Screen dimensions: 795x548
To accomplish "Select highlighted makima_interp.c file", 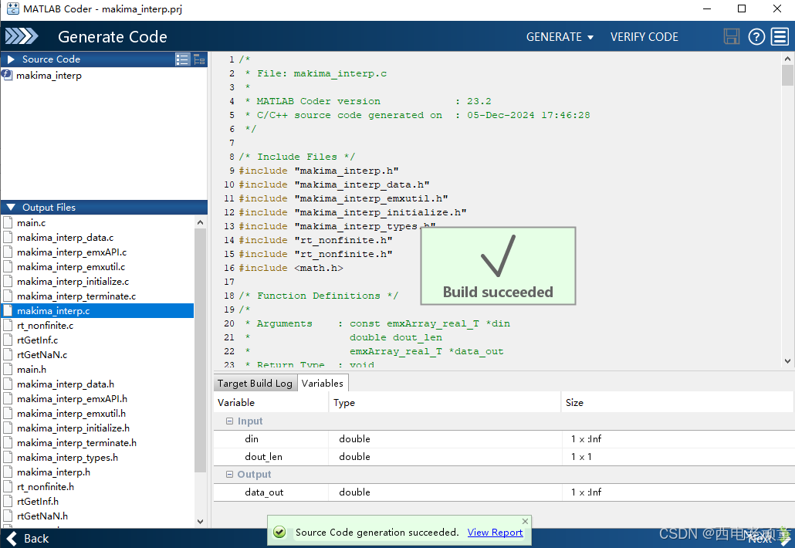I will [x=97, y=311].
